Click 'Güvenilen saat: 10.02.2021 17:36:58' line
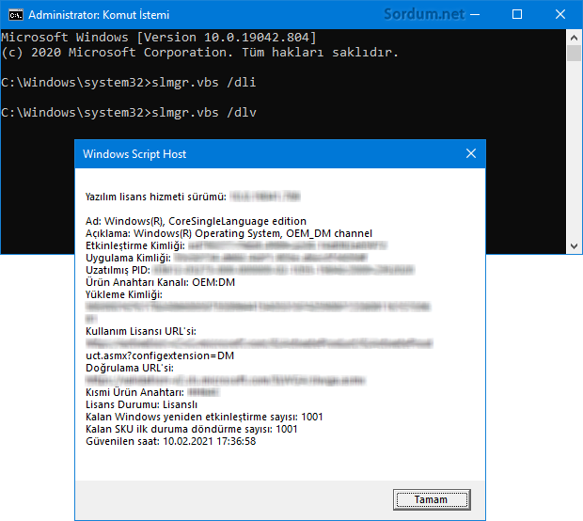 [x=170, y=441]
